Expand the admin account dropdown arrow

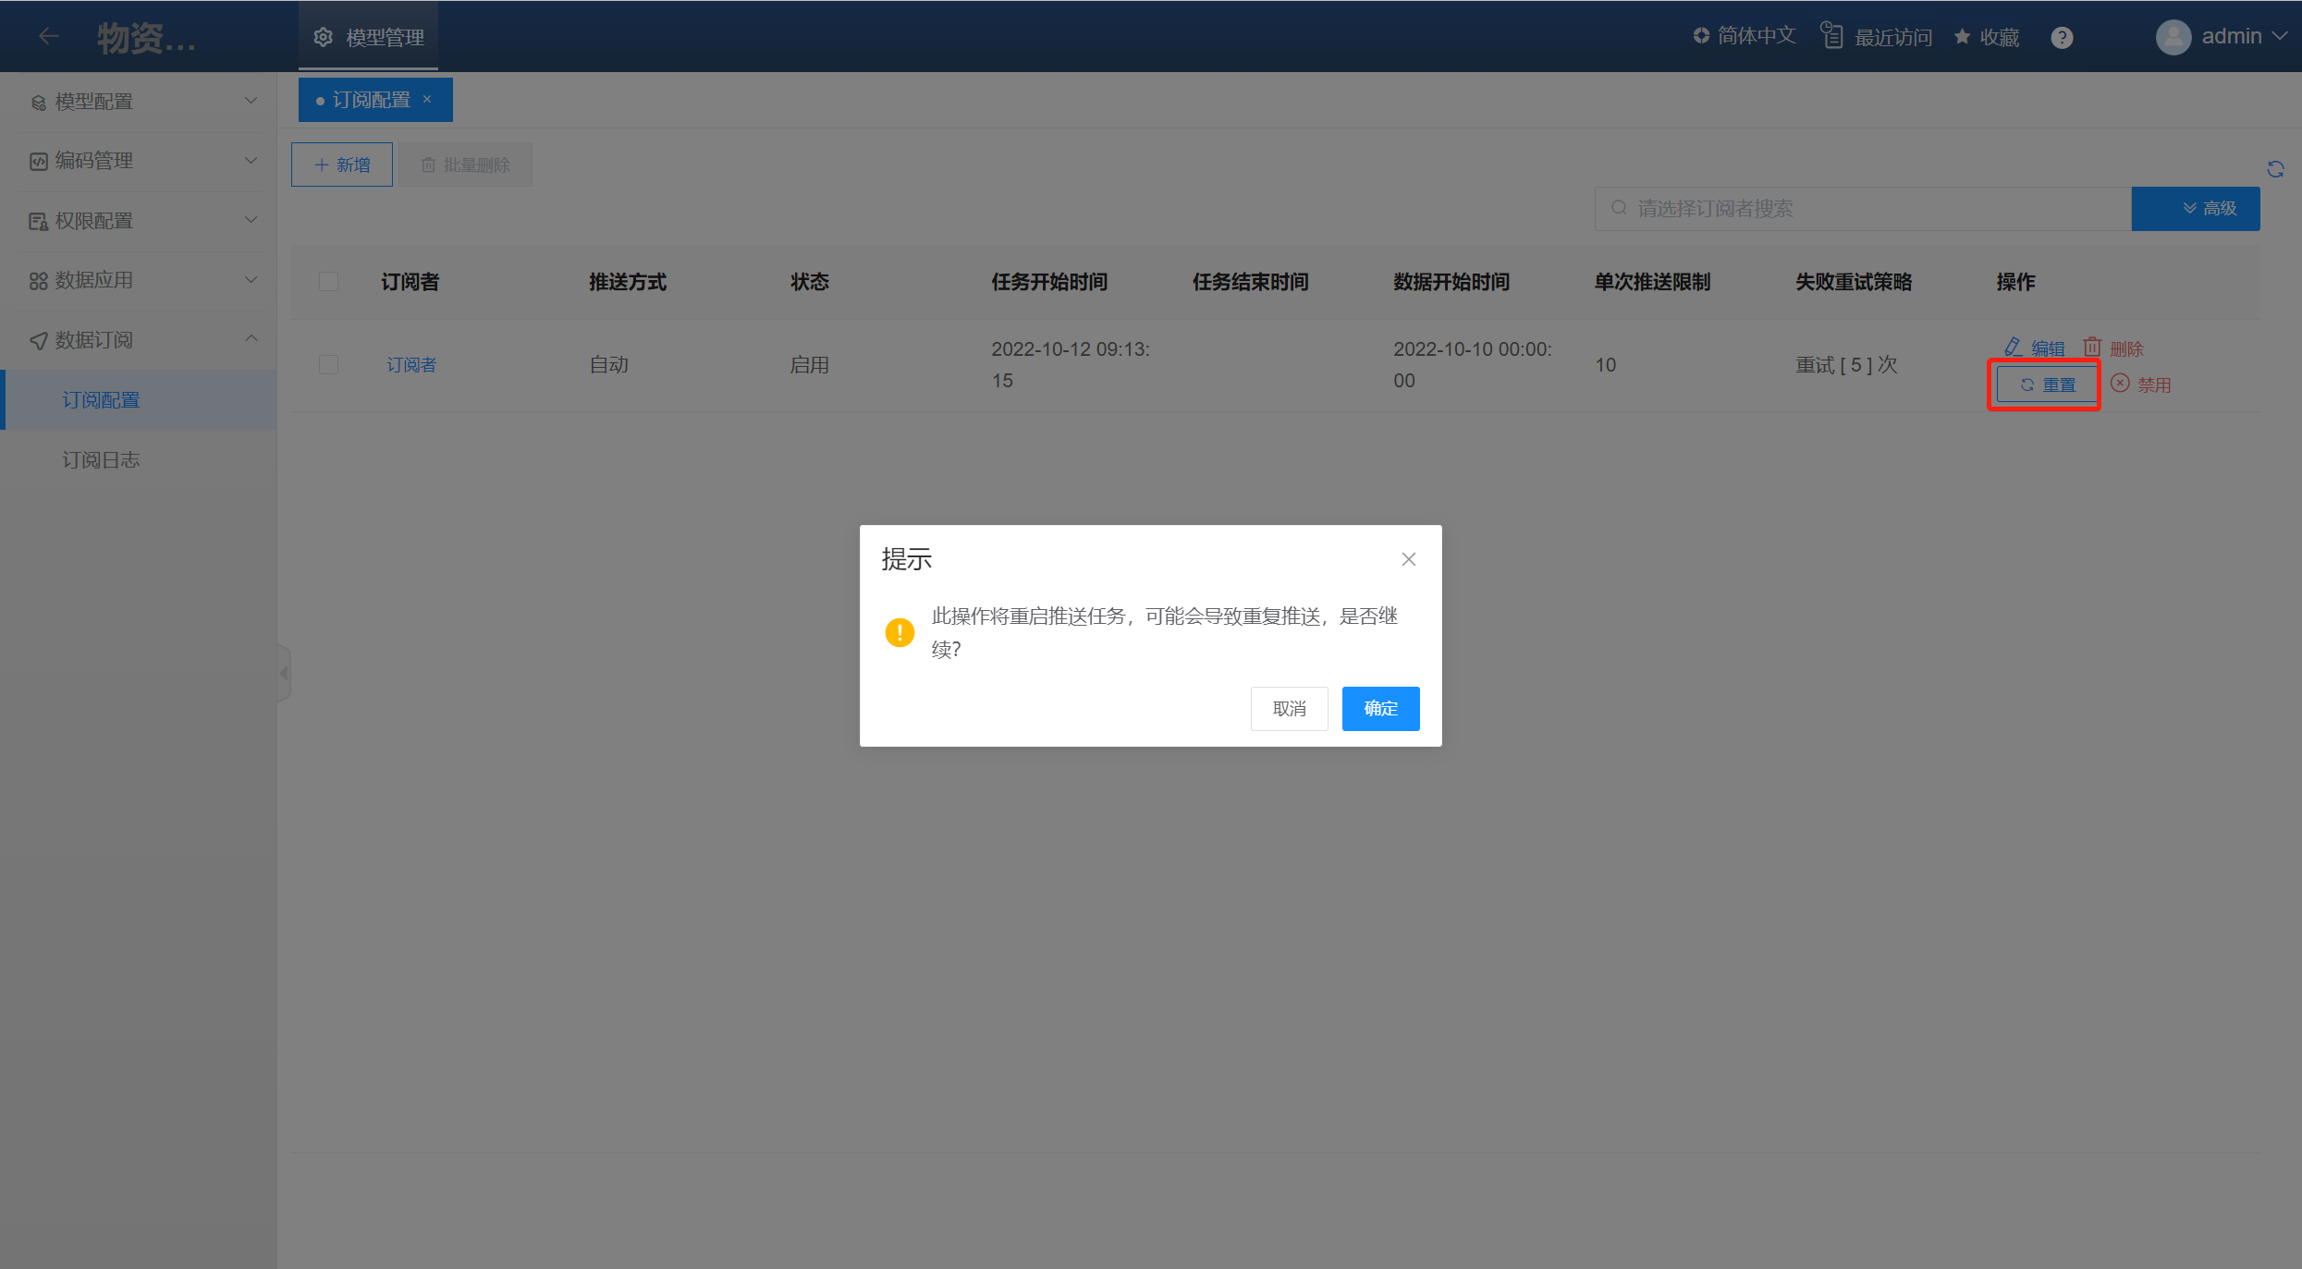point(2280,36)
